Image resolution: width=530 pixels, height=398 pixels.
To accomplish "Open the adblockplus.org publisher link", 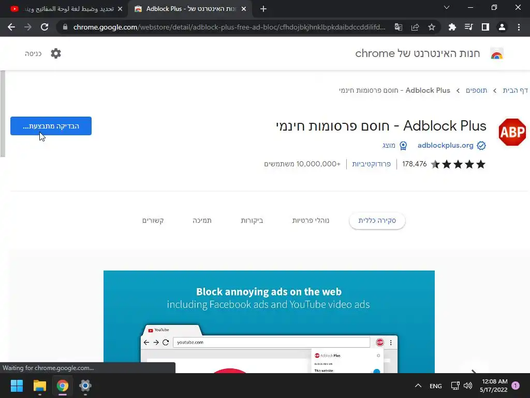I will [445, 145].
